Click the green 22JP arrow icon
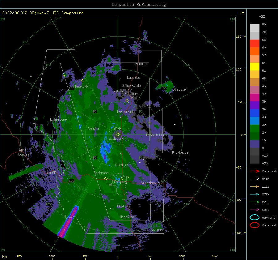The height and width of the screenshot is (260, 278). point(255,202)
